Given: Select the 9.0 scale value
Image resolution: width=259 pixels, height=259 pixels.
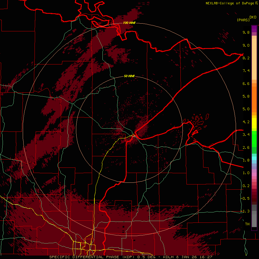Looking at the screenshot, I should [246, 45].
